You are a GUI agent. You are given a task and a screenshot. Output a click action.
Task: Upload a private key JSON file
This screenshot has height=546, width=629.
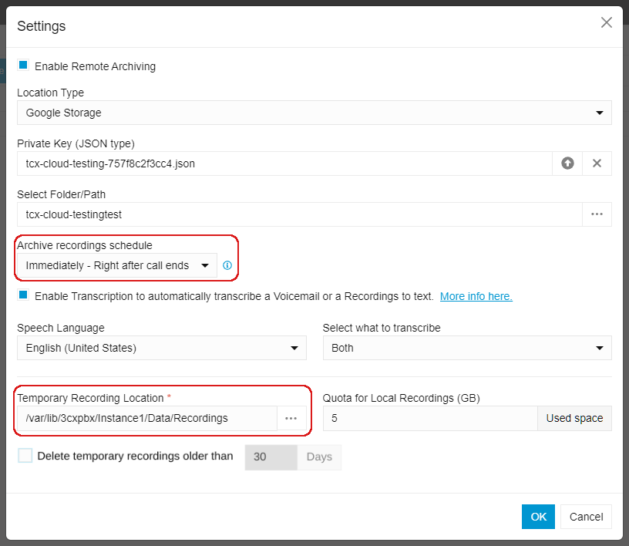(567, 163)
